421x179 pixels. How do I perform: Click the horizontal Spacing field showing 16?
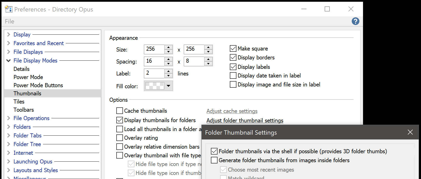154,61
